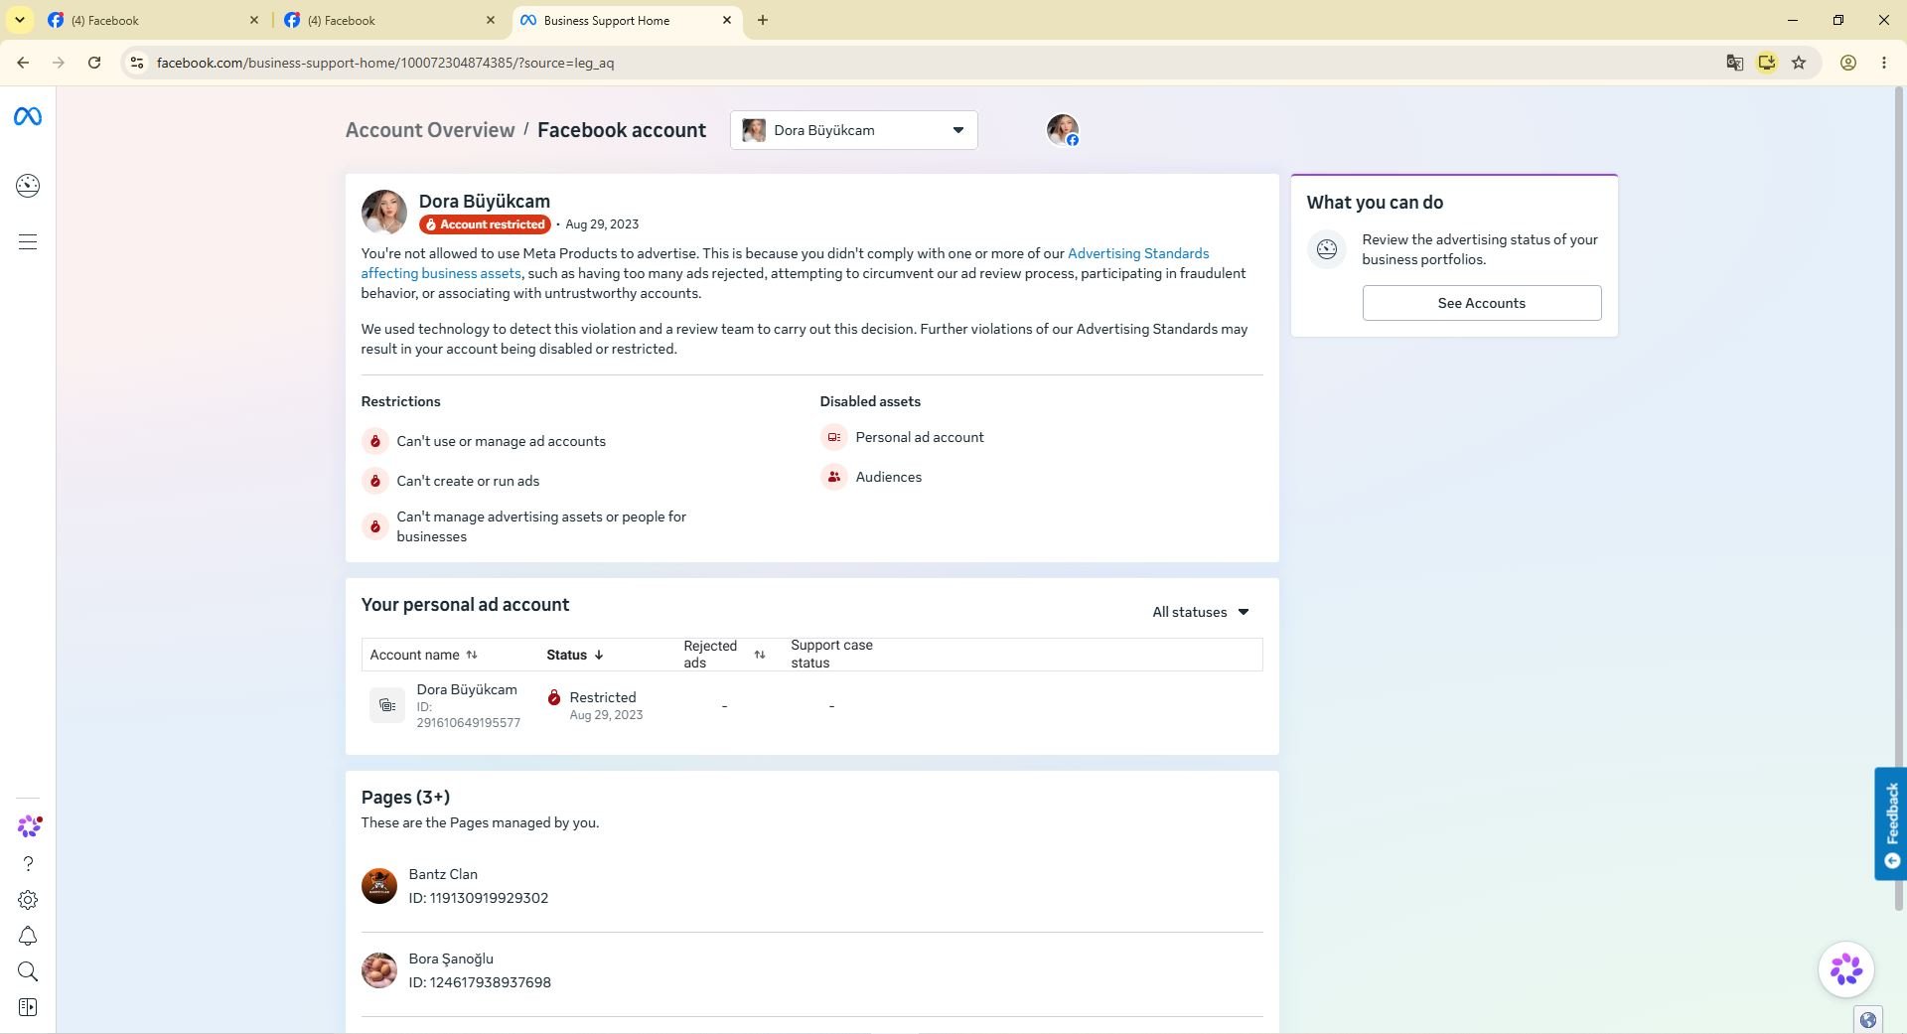Click the Bantz Clan page avatar
Viewport: 1907px width, 1034px height.
pyautogui.click(x=378, y=886)
